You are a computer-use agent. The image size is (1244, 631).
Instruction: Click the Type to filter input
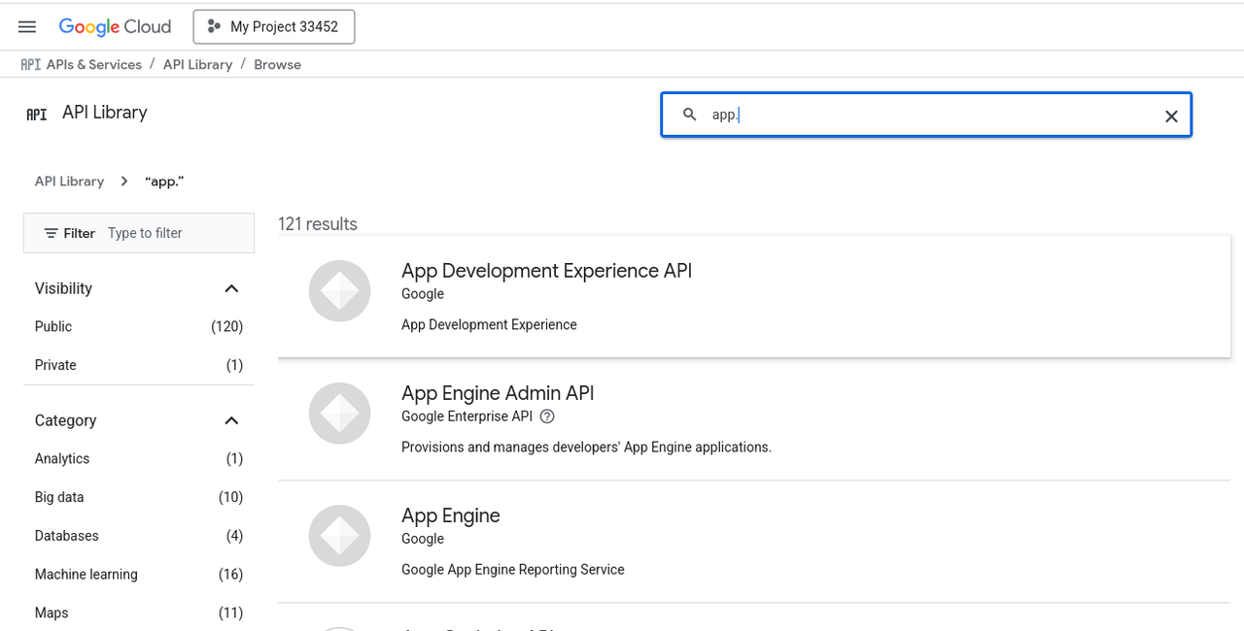tap(175, 233)
